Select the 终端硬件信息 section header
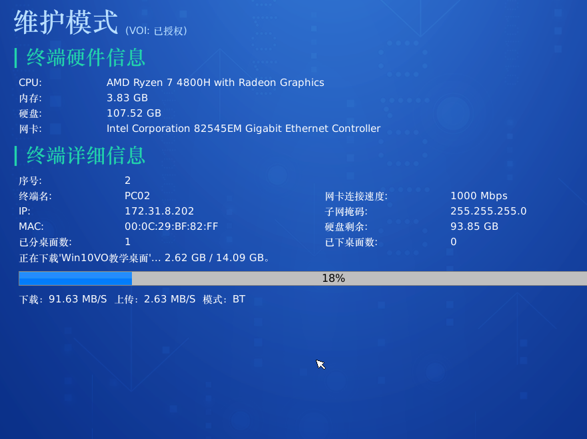The image size is (587, 439). tap(85, 57)
